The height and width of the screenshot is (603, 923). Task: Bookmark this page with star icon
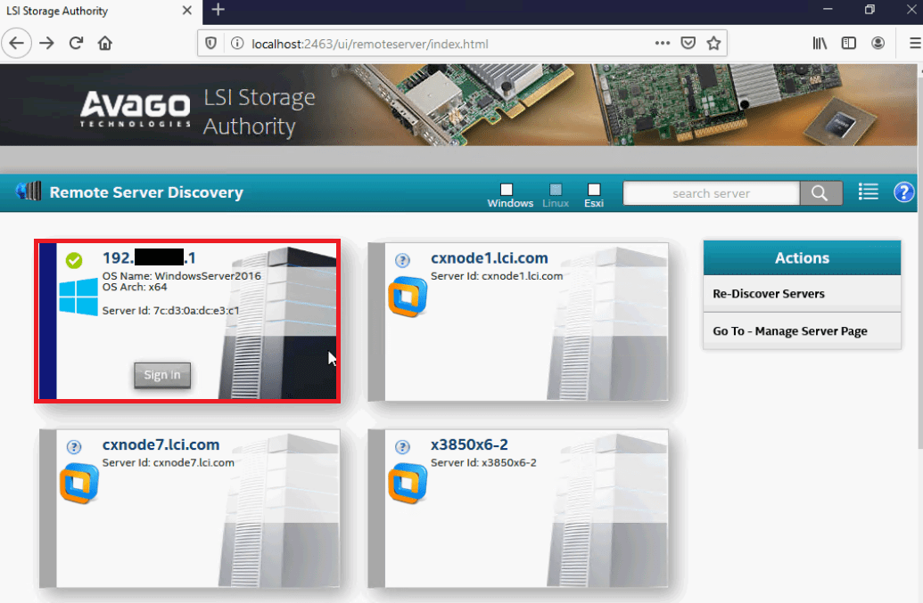click(713, 43)
